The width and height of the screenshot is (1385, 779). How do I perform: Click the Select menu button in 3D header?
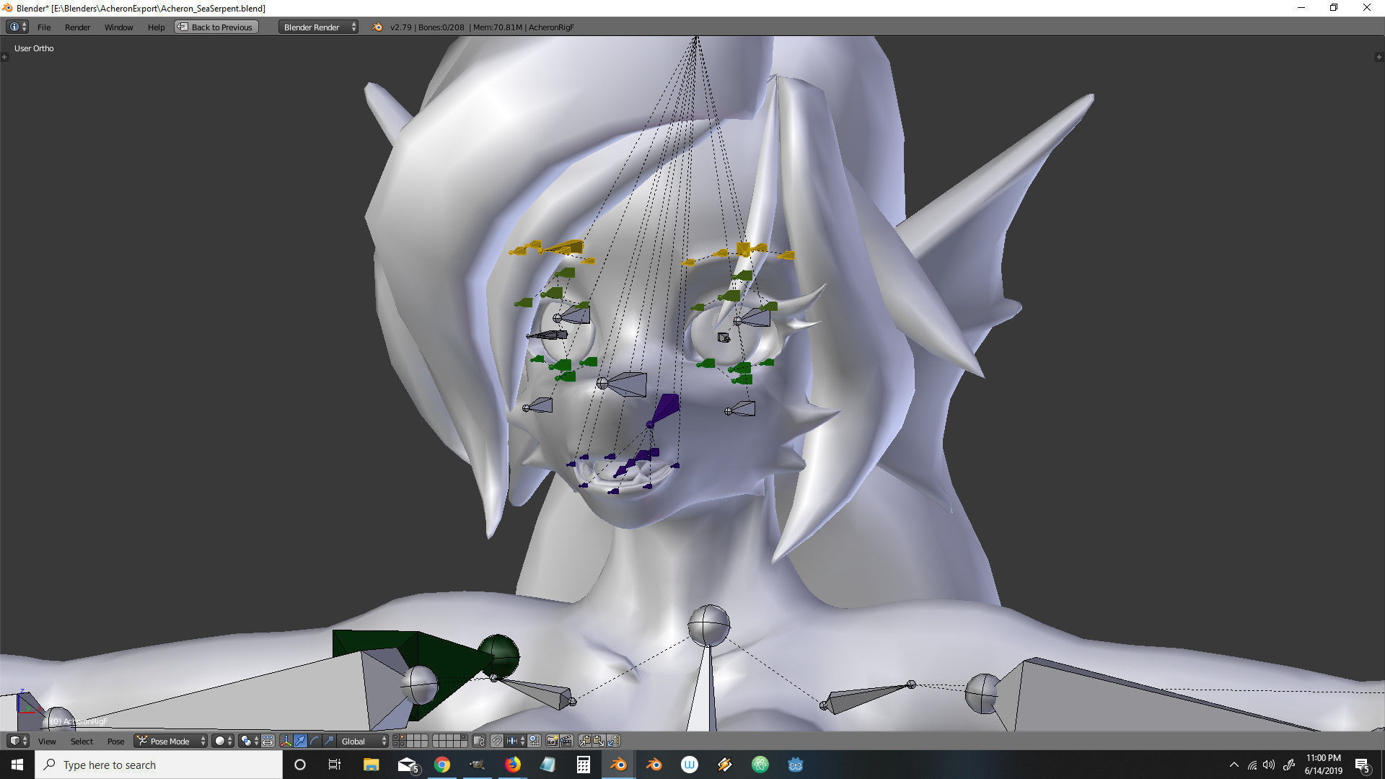[x=82, y=741]
